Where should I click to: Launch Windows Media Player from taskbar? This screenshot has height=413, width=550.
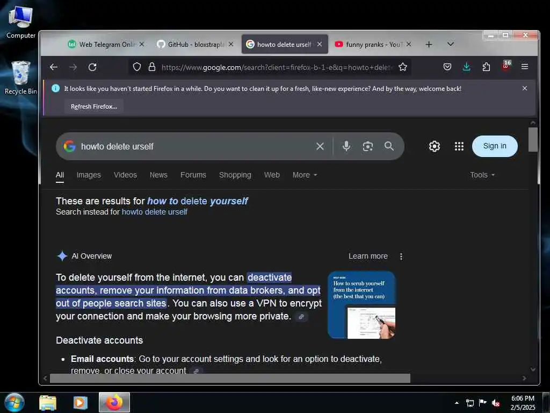coord(81,402)
